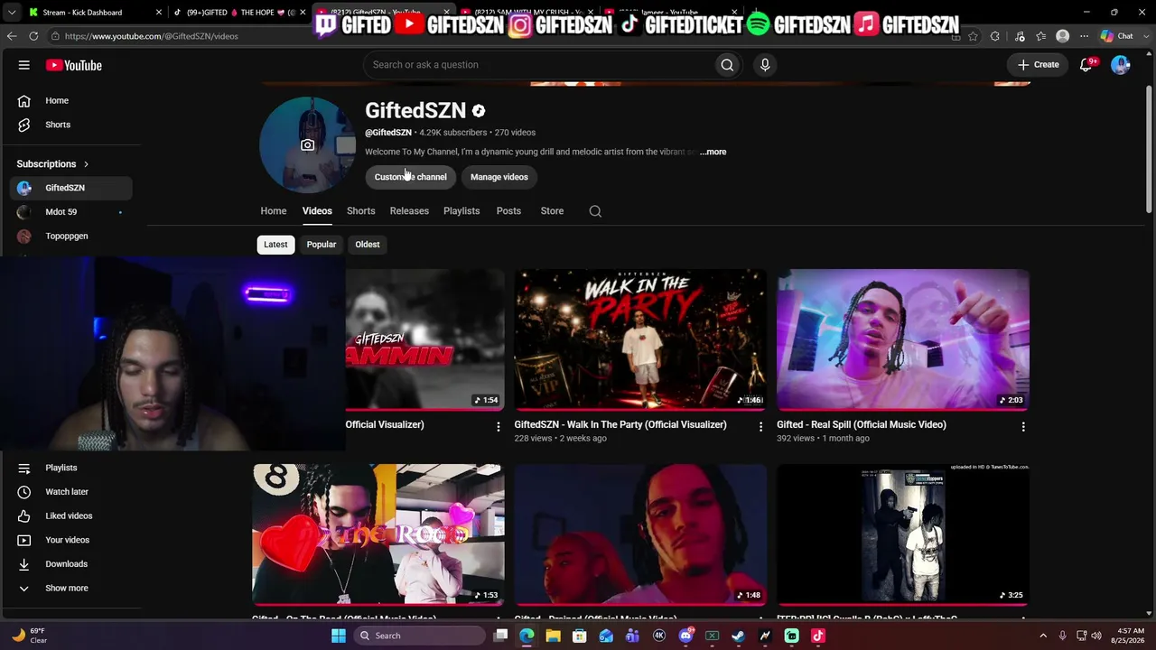Go to the Posts tab
The image size is (1156, 650).
[508, 211]
